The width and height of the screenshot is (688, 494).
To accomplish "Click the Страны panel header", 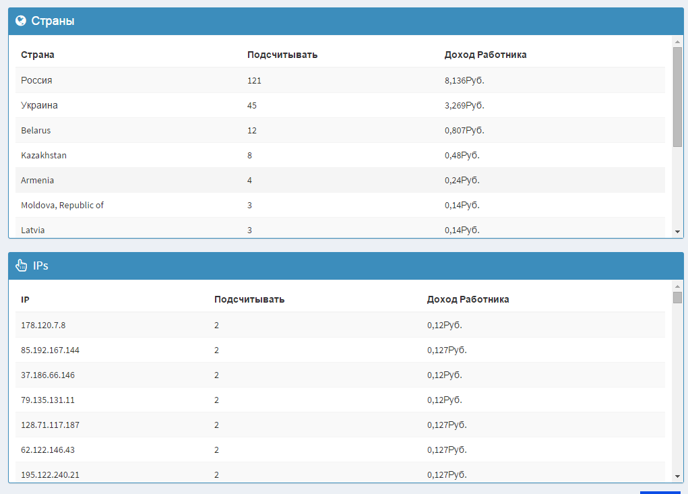I will click(x=346, y=21).
